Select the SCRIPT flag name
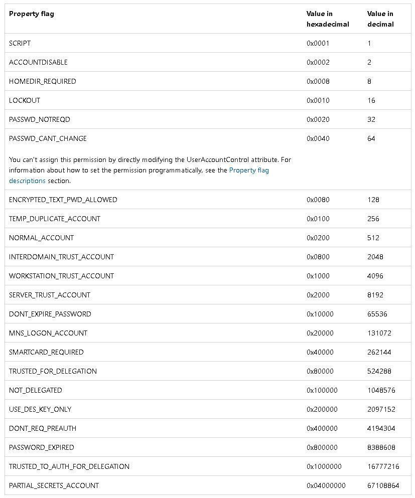The width and height of the screenshot is (415, 498). pyautogui.click(x=20, y=43)
